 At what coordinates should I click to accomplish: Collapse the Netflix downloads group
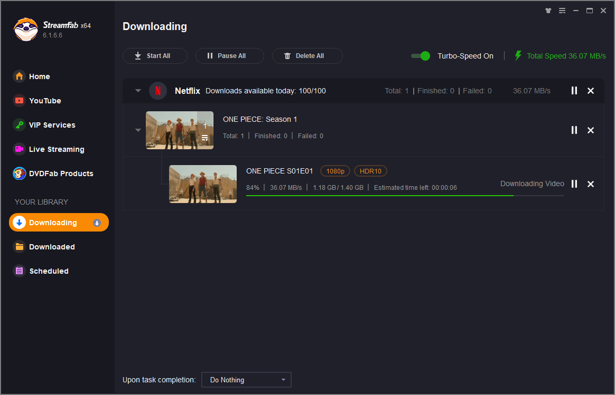coord(138,91)
